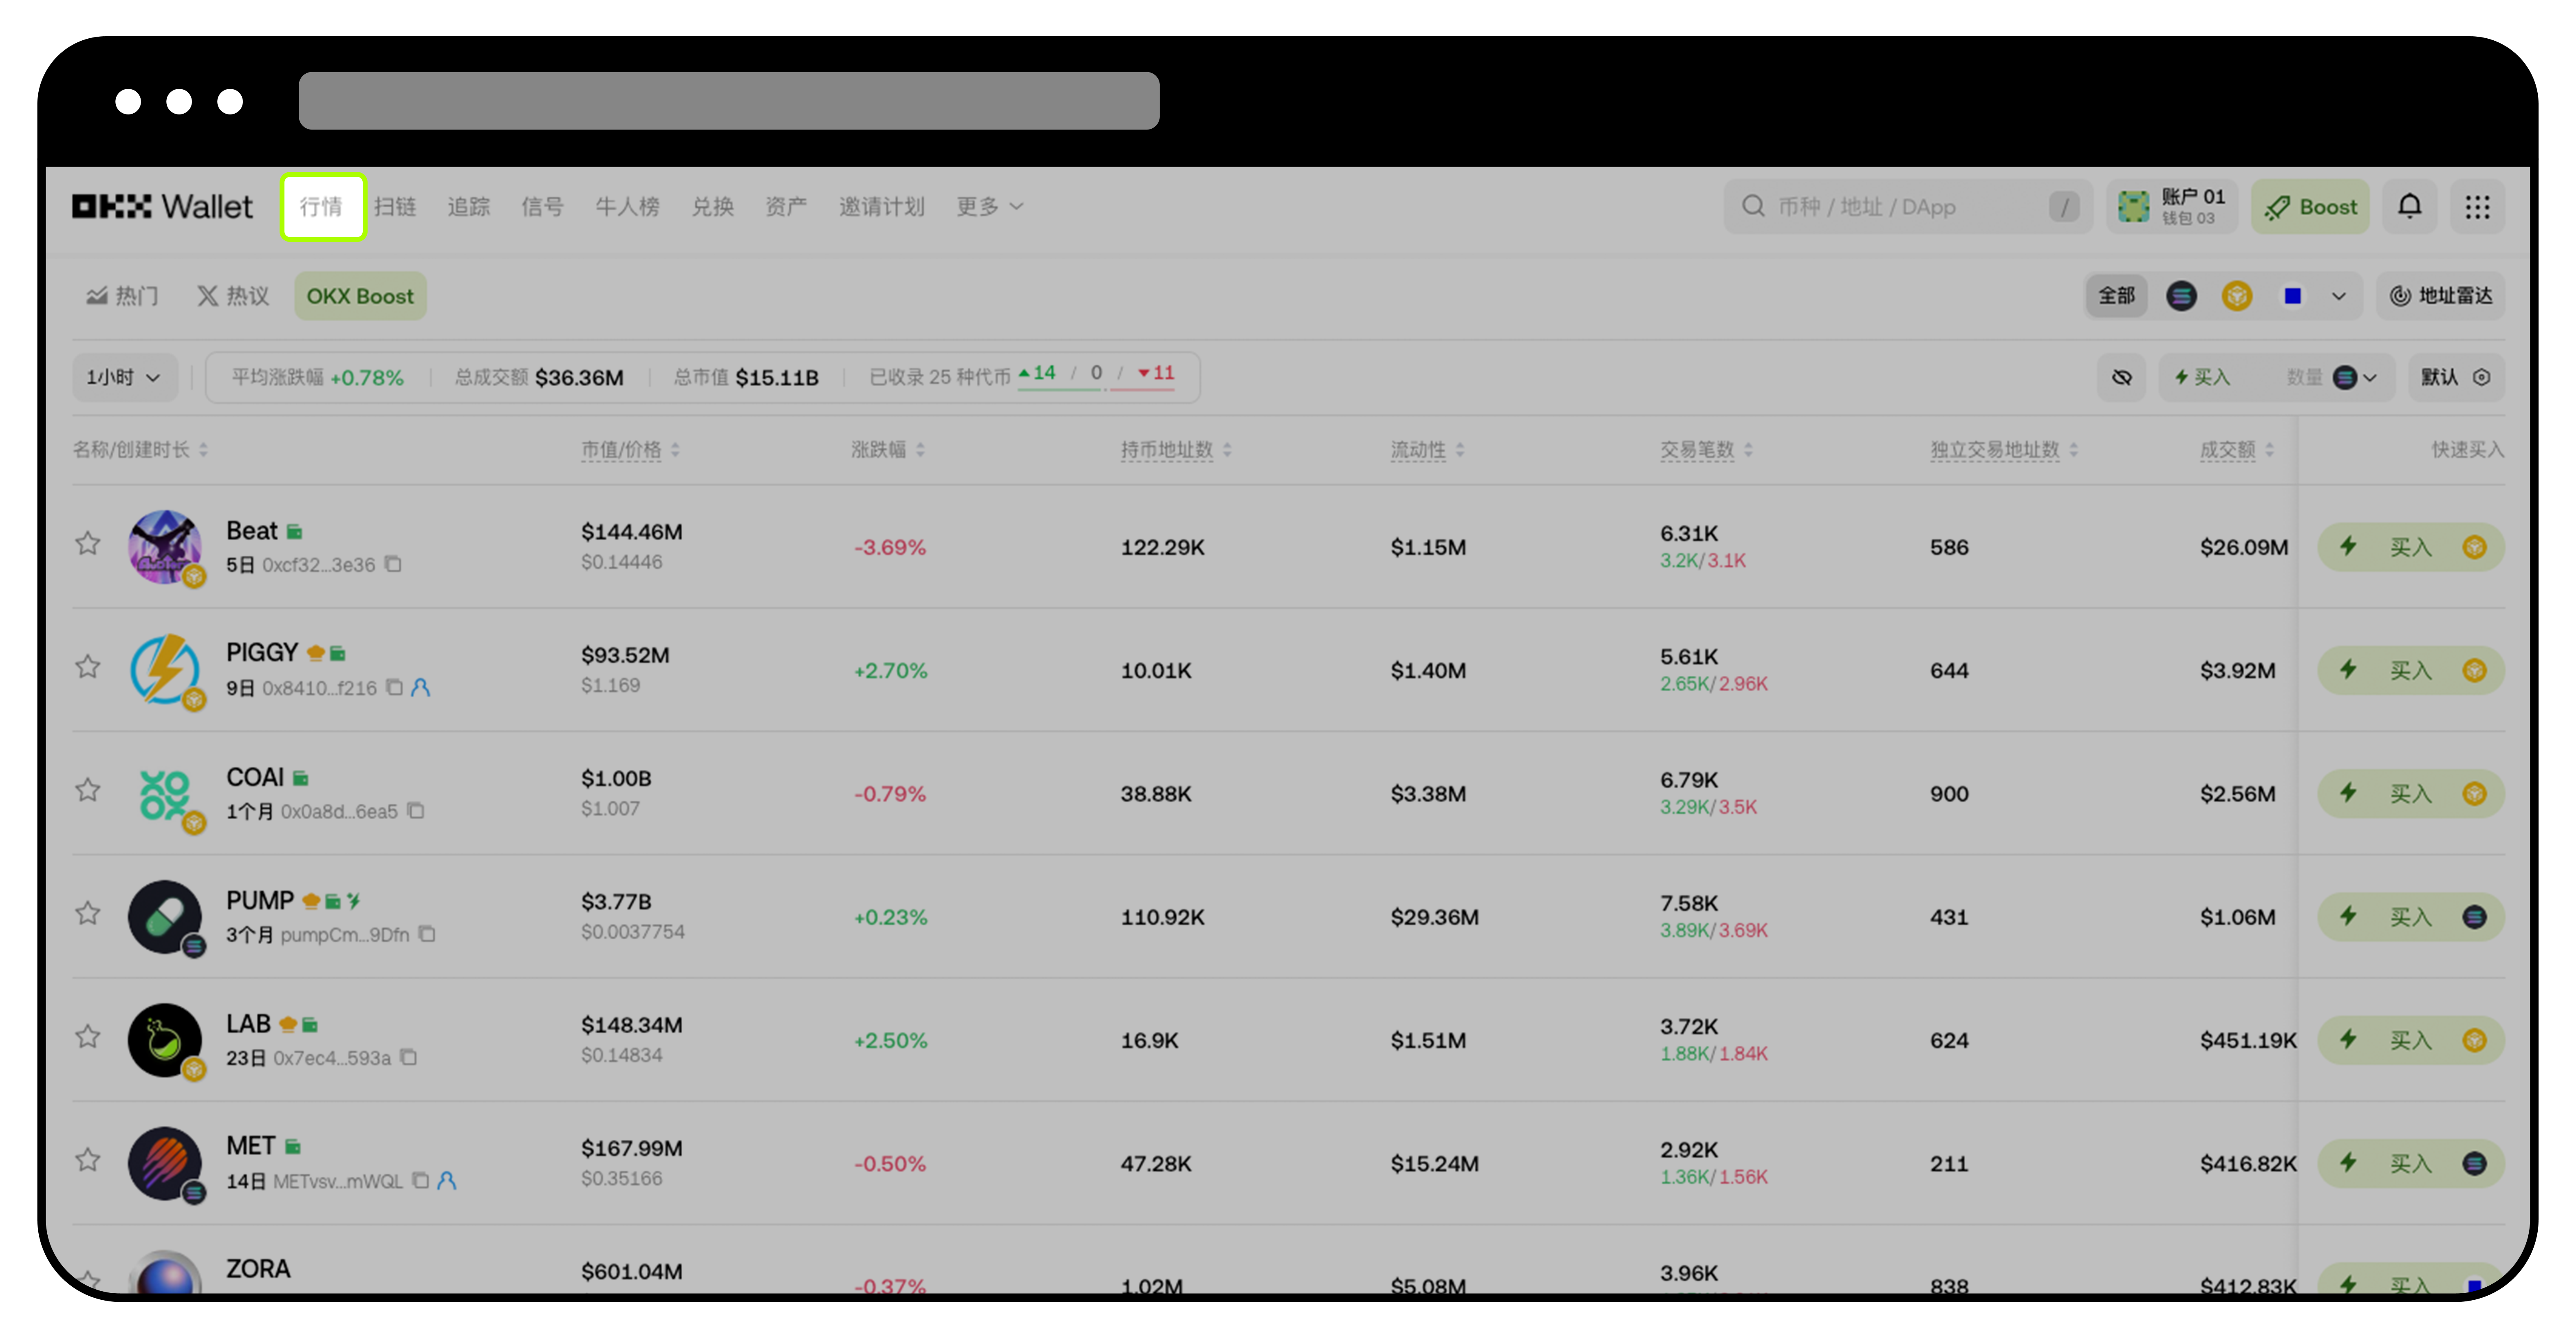The image size is (2576, 1334).
Task: Toggle the hidden tokens eye icon
Action: click(2122, 377)
